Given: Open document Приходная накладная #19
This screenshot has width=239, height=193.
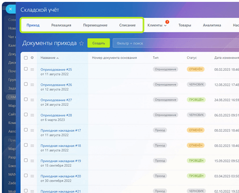Looking at the screenshot, I should (x=61, y=161).
